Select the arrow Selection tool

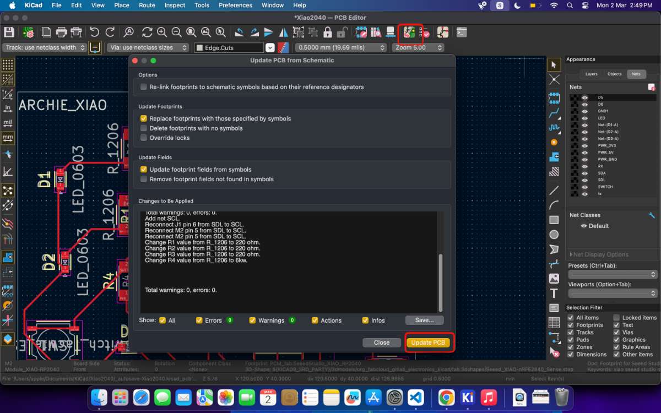pyautogui.click(x=554, y=65)
